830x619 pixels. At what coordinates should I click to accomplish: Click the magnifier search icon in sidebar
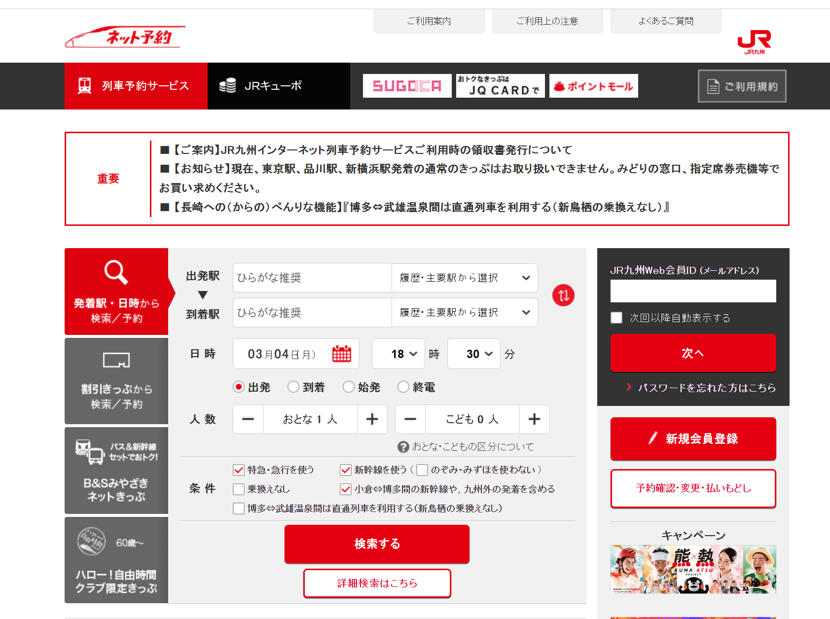pyautogui.click(x=116, y=272)
